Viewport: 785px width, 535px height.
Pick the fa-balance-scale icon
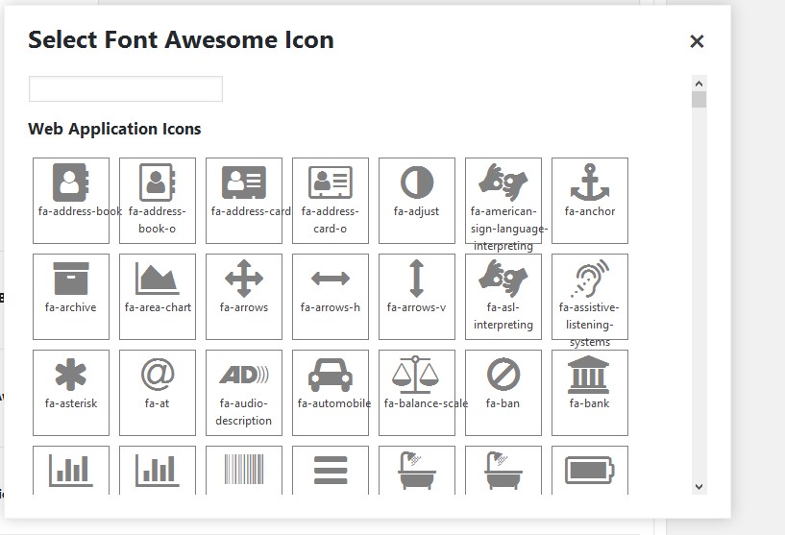pyautogui.click(x=417, y=393)
